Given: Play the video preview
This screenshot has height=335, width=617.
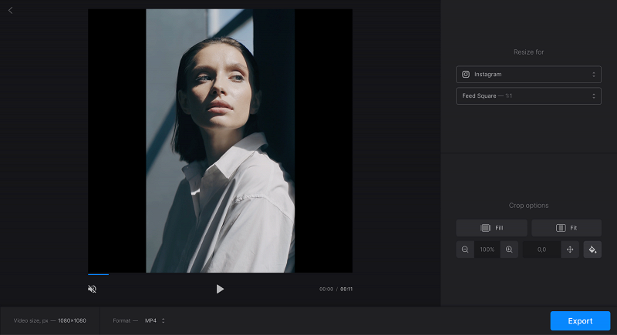Looking at the screenshot, I should (220, 289).
